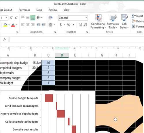The height and width of the screenshot is (133, 144).
Task: Select column C header
Action: point(48,55)
